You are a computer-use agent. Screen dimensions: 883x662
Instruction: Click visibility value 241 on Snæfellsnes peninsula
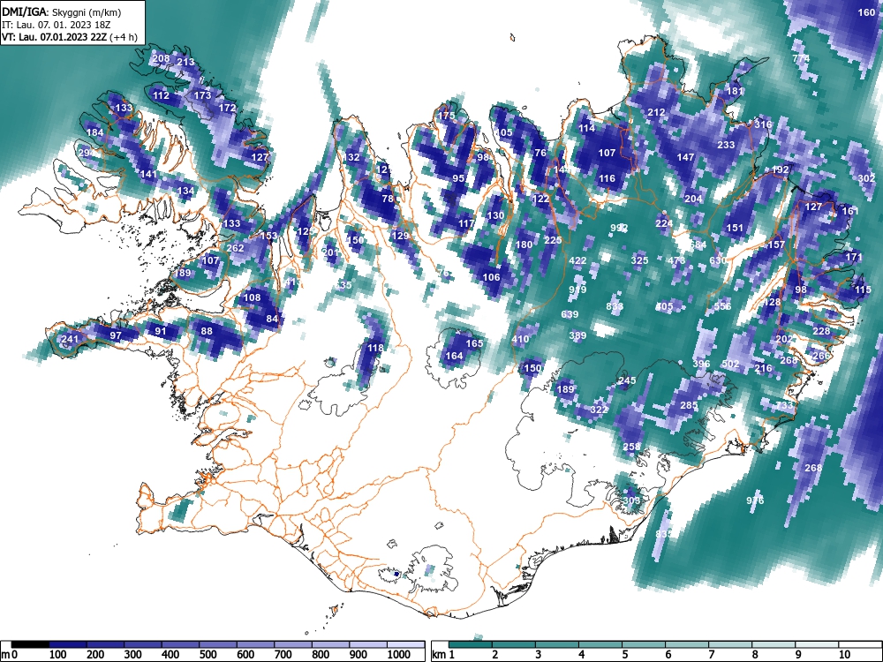point(70,339)
